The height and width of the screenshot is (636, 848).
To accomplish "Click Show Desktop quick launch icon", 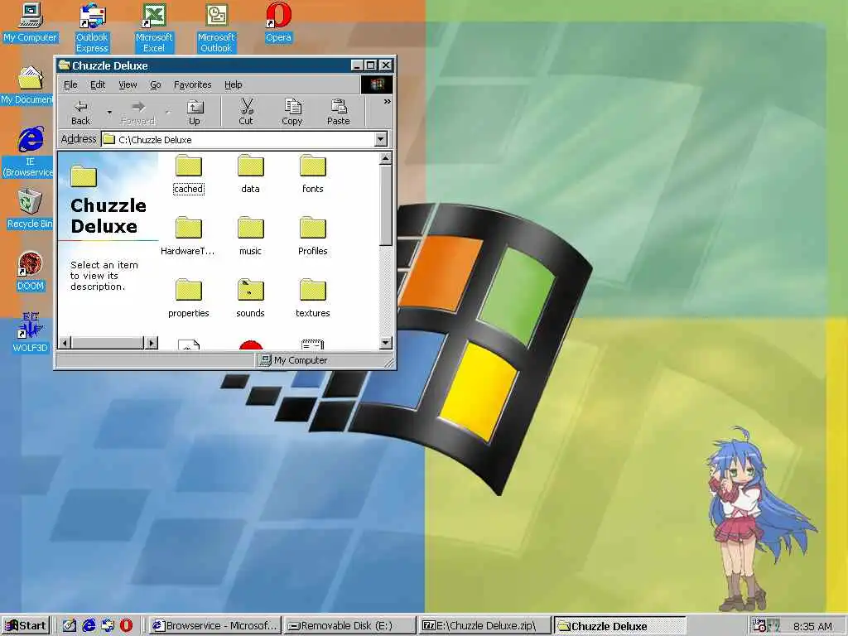I will click(70, 626).
